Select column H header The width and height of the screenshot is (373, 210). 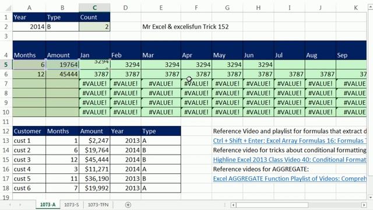point(258,8)
